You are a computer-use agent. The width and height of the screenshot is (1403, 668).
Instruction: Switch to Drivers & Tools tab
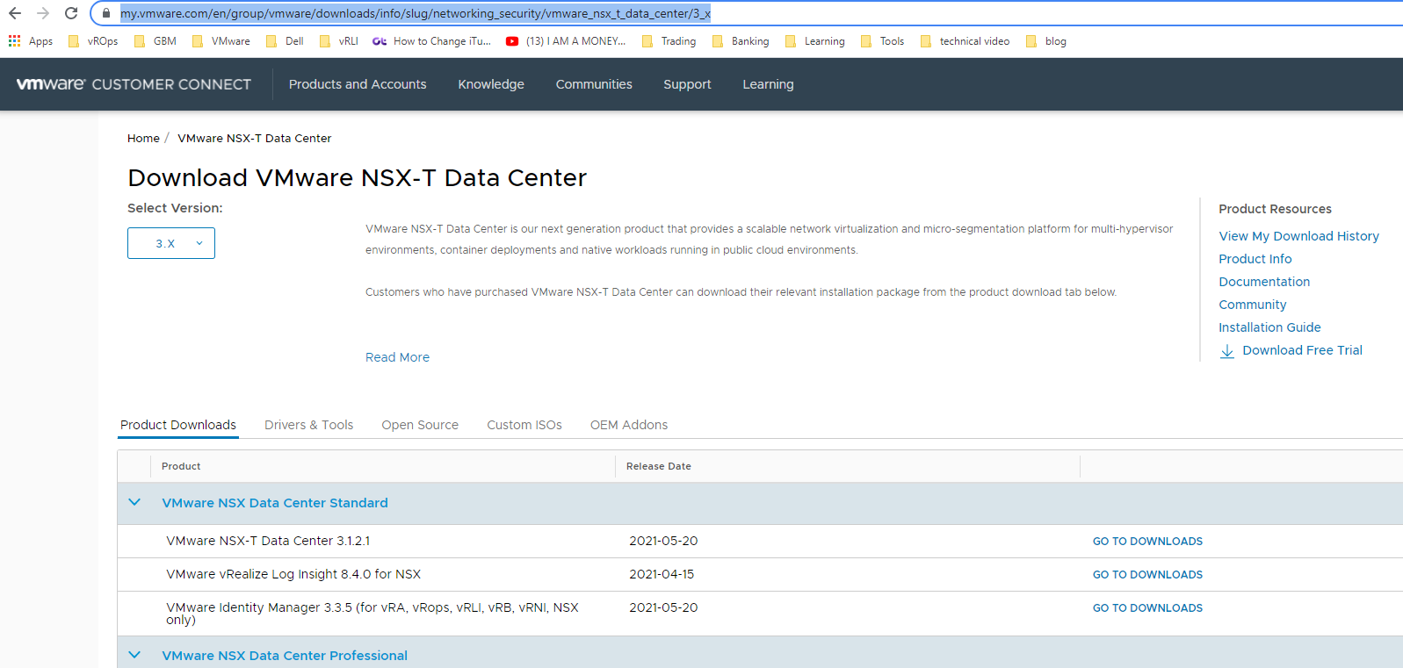point(309,425)
